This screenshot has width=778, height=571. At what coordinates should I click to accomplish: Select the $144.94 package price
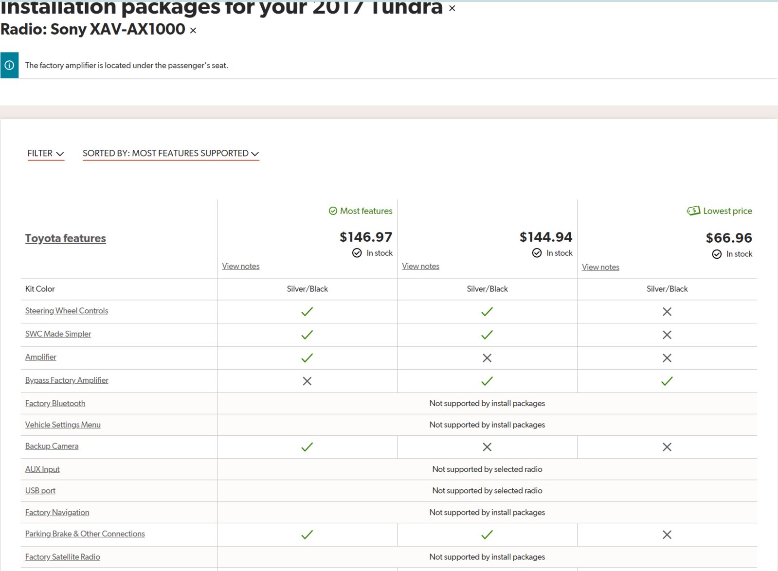(546, 237)
